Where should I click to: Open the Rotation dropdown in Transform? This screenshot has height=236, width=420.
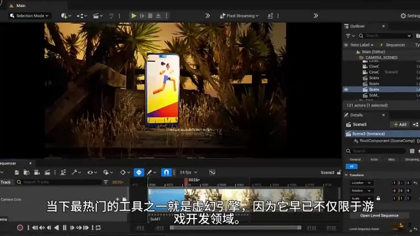[361, 191]
